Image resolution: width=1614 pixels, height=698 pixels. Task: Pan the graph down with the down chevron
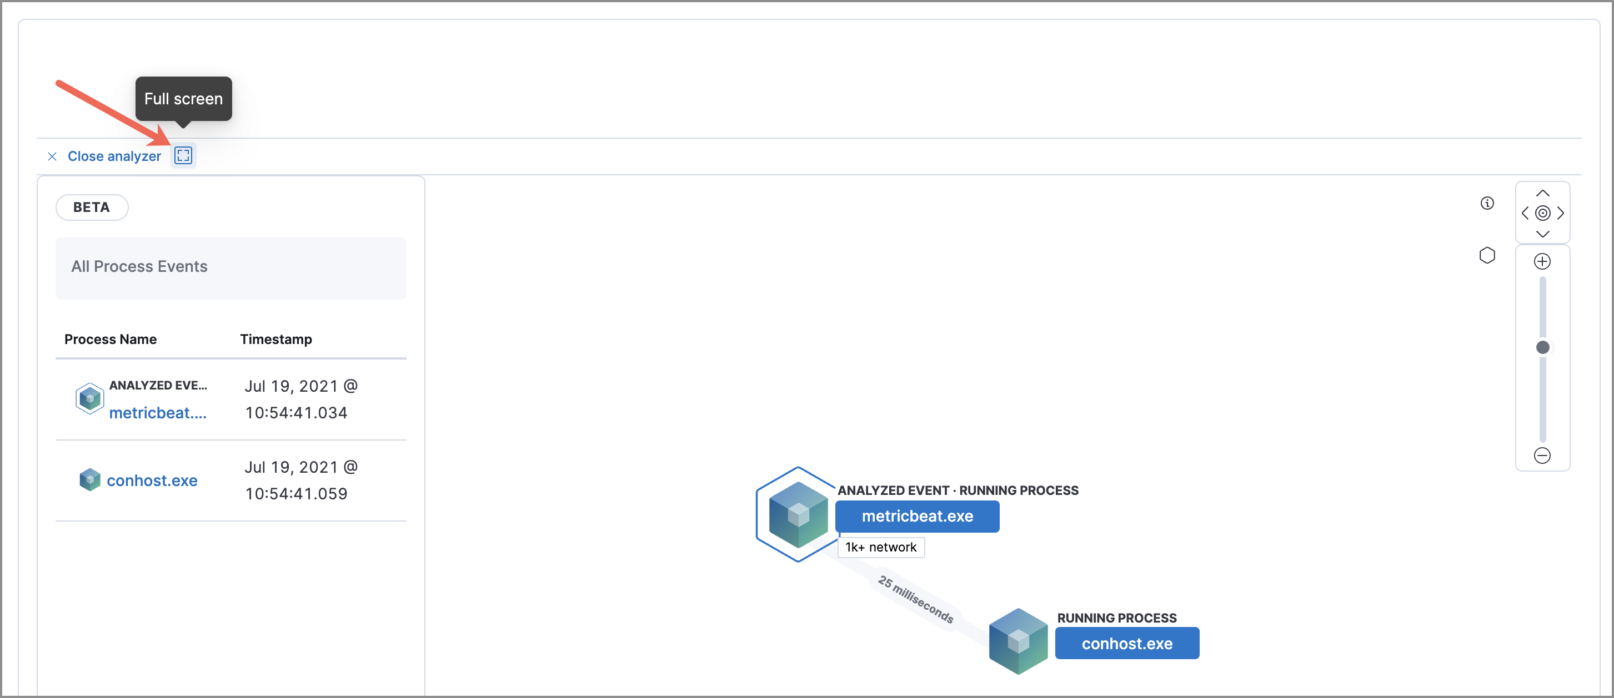[1542, 234]
